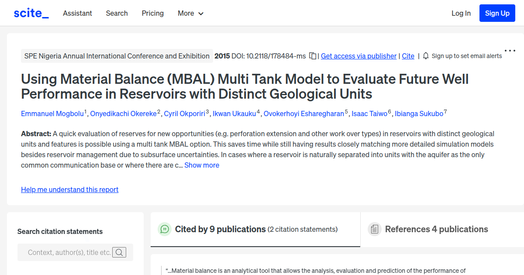Click the scite logo
Screen dimensions: 524x275
click(31, 13)
